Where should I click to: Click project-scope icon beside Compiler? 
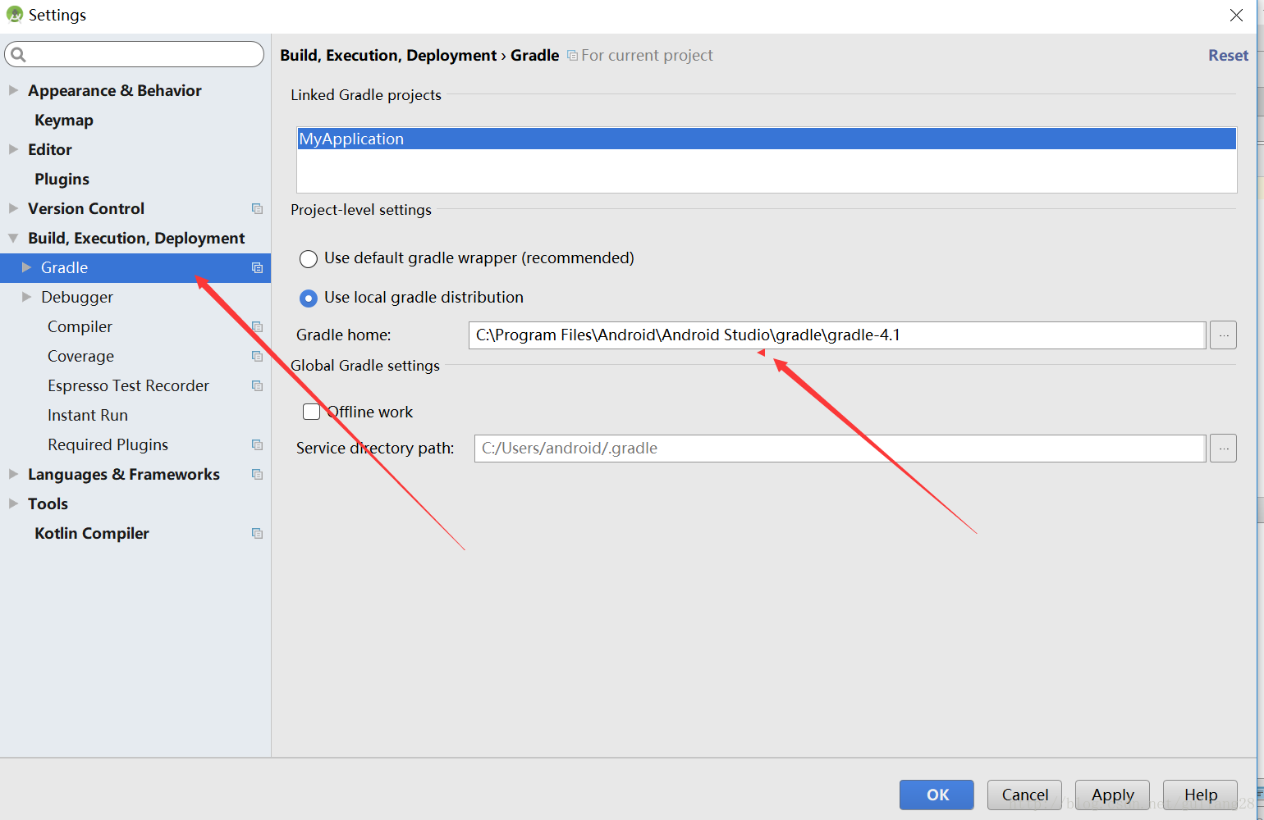[257, 327]
